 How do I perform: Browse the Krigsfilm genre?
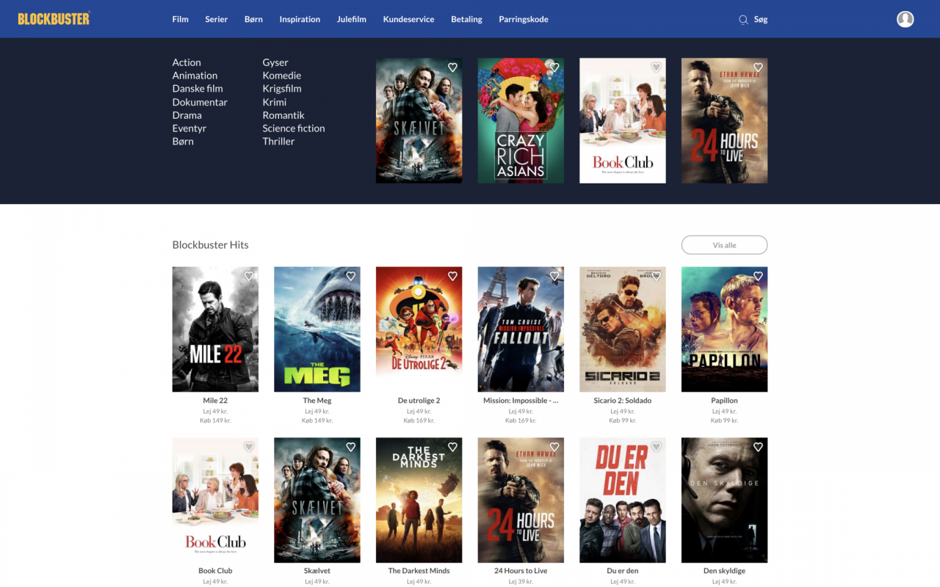282,89
